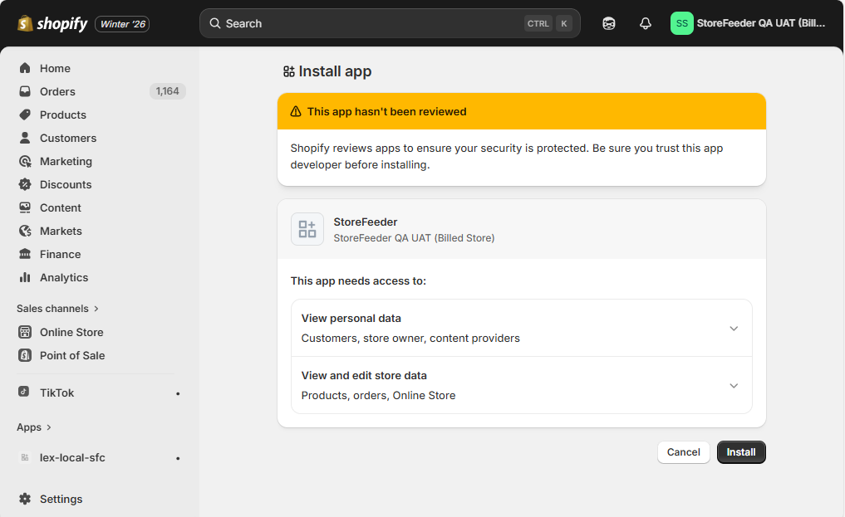Select the Customers icon

pos(25,138)
